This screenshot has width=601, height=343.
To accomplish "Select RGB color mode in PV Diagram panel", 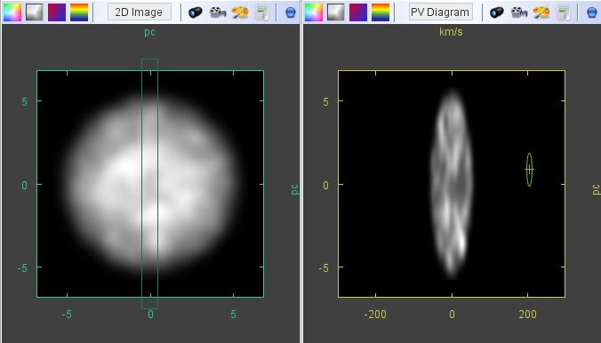I will coord(314,12).
